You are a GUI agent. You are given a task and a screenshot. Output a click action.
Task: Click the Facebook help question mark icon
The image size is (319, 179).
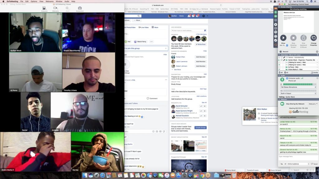coord(203,16)
